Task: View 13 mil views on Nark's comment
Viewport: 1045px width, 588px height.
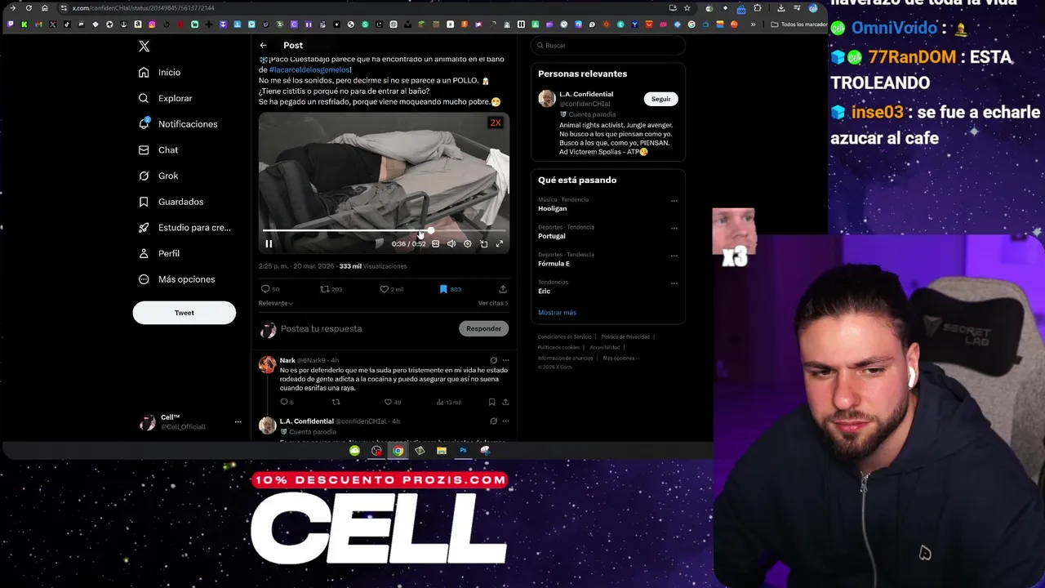Action: pos(450,402)
